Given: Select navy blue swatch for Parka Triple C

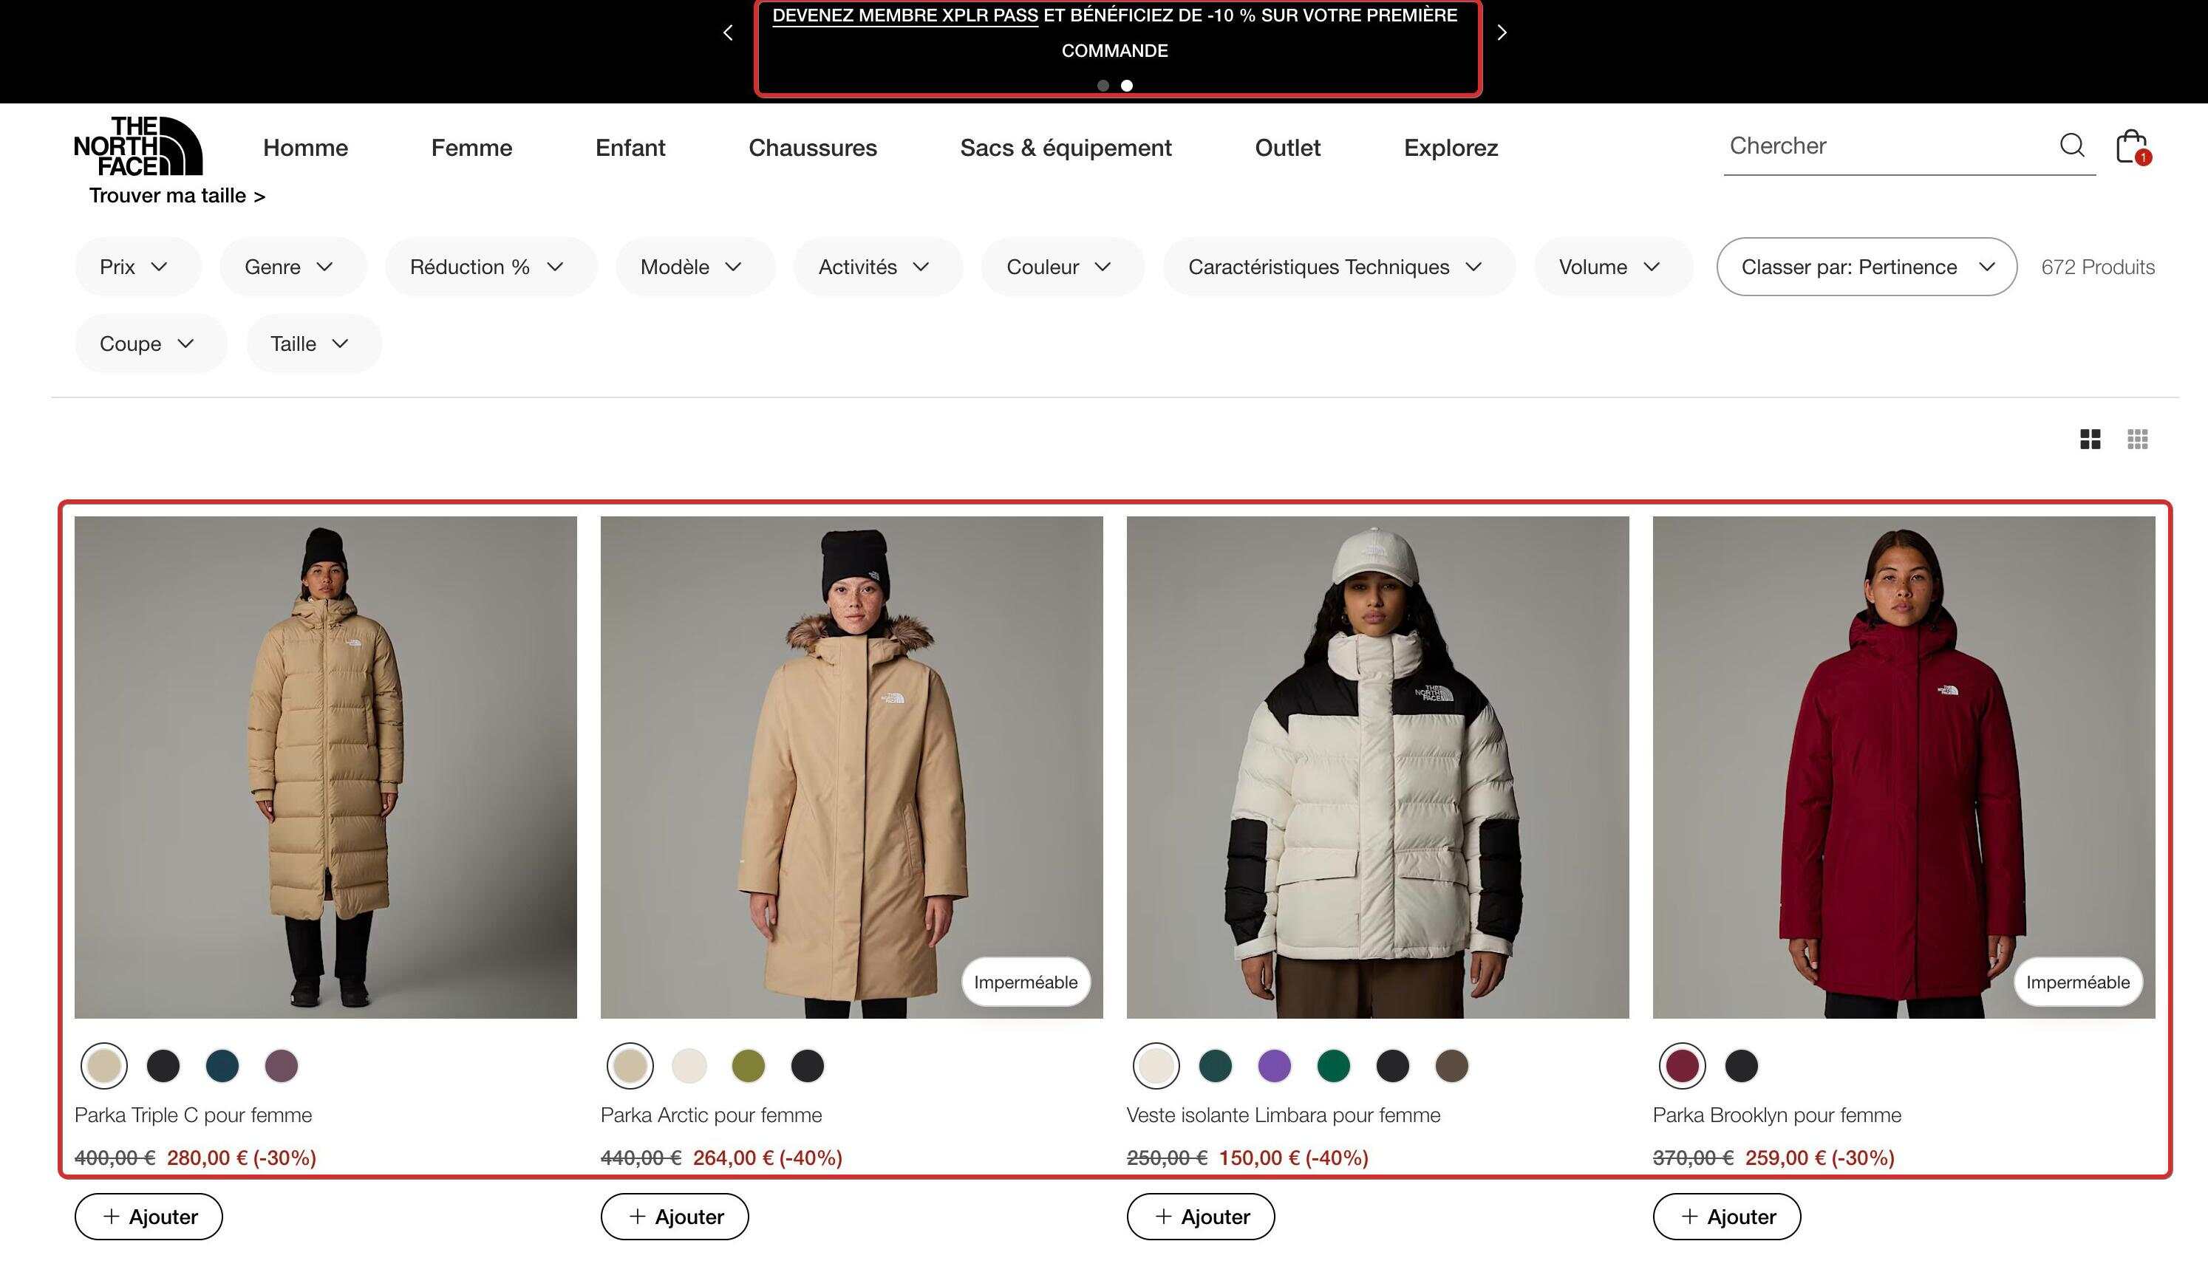Looking at the screenshot, I should pos(222,1066).
